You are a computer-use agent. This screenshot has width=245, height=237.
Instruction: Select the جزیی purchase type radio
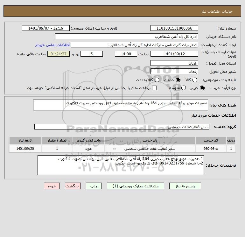tap(202, 88)
